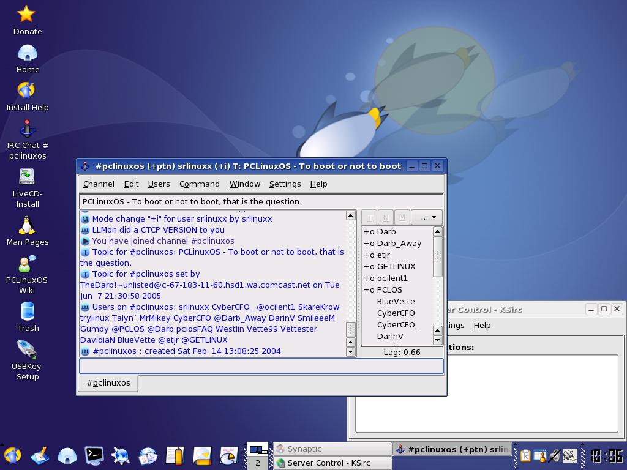Select user Darb in nick list

pyautogui.click(x=397, y=232)
